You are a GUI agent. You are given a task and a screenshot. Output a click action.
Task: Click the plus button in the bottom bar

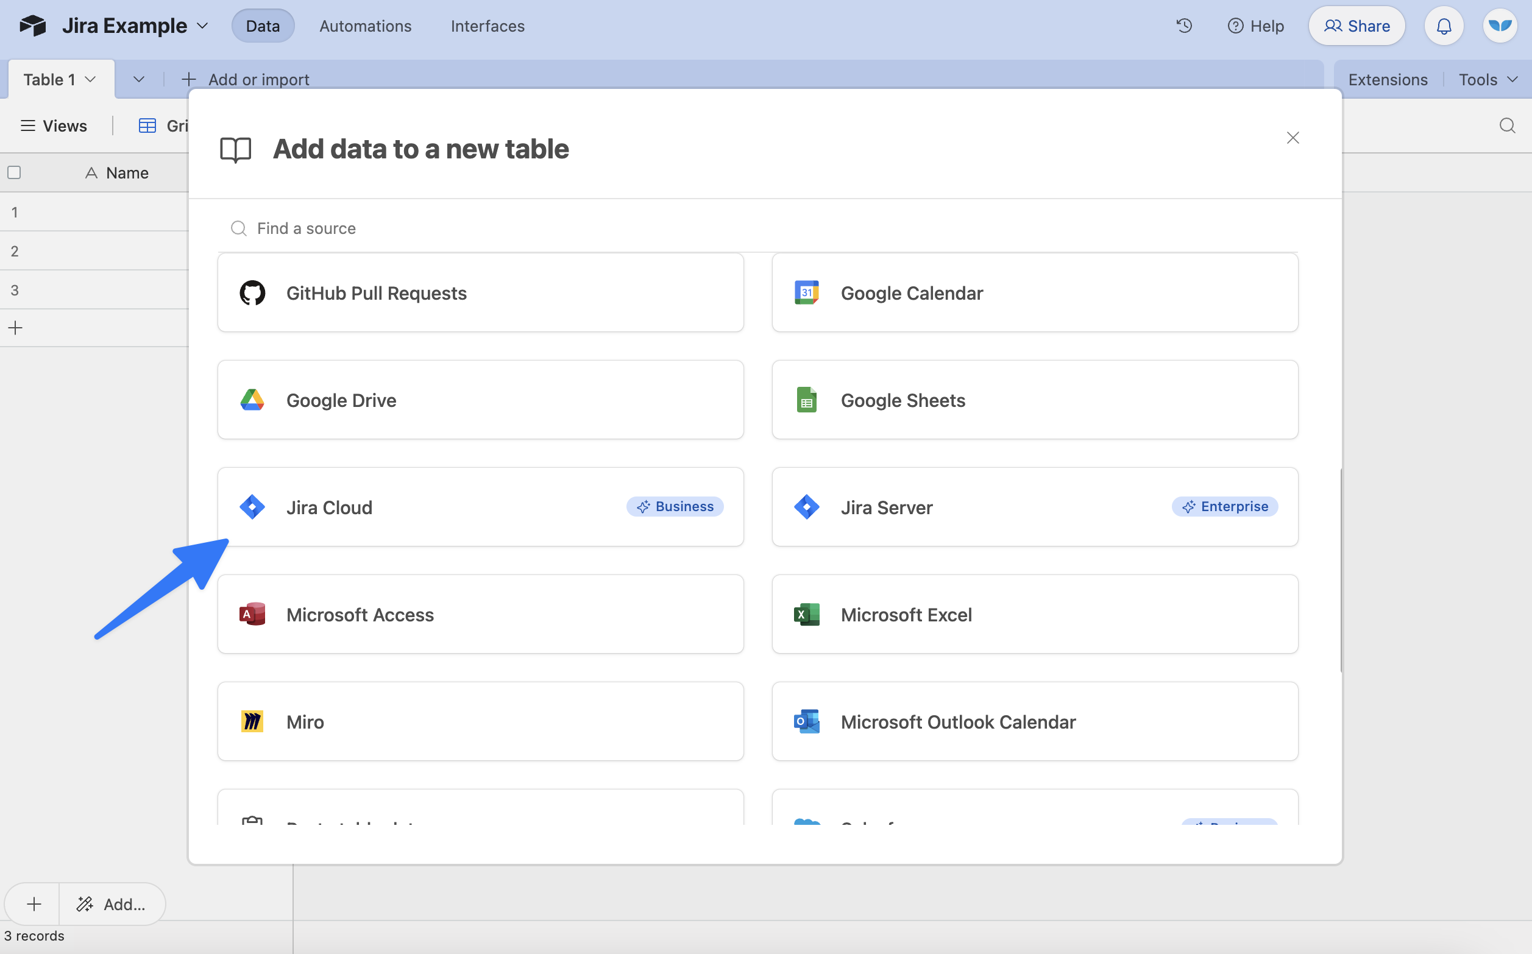tap(34, 904)
